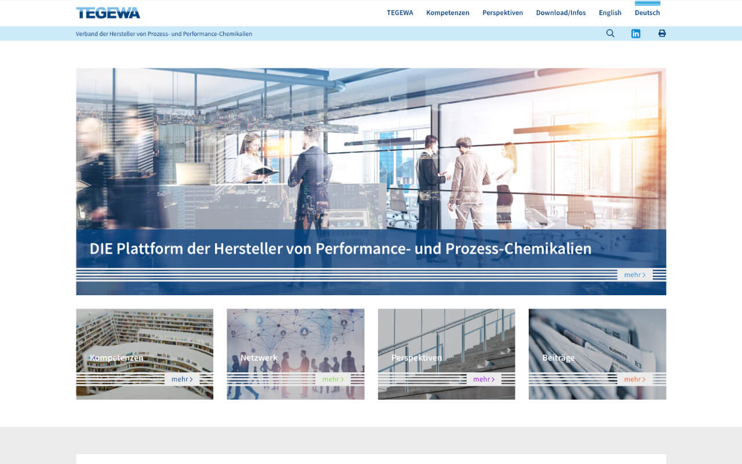Select the TEGEWA menu item
Image resolution: width=742 pixels, height=464 pixels.
400,12
